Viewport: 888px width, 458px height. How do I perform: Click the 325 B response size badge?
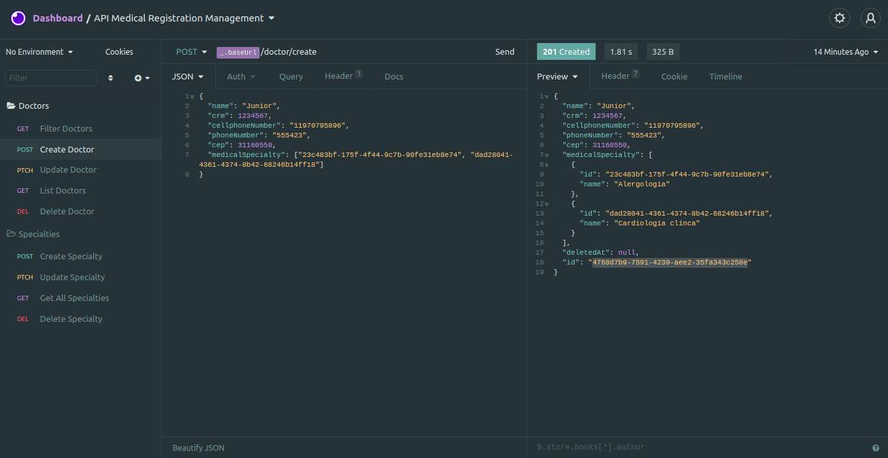click(663, 52)
